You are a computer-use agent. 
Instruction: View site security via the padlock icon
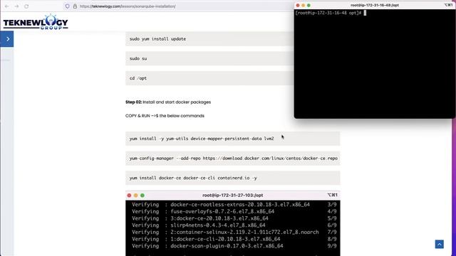point(75,6)
